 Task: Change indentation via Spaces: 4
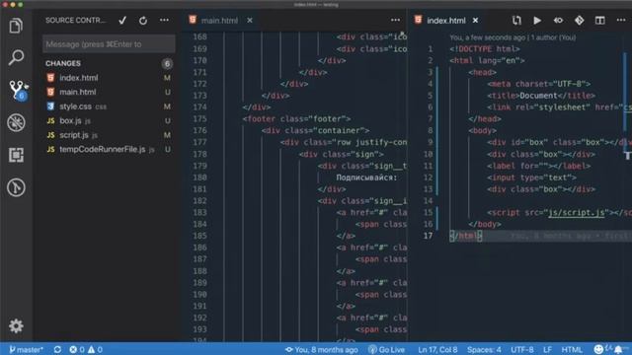(x=484, y=349)
